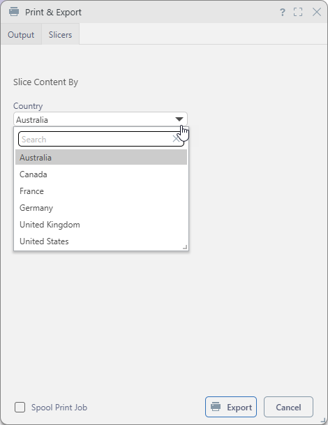
Task: Enable the Spool Print Job checkbox
Action: point(20,407)
